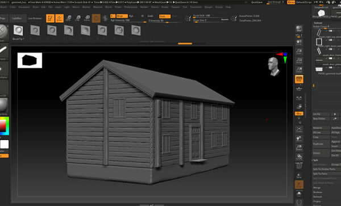Open the Help menu
The height and width of the screenshot is (206, 341).
[x=228, y=7]
